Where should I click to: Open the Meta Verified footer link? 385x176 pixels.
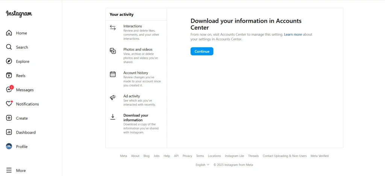(320, 156)
